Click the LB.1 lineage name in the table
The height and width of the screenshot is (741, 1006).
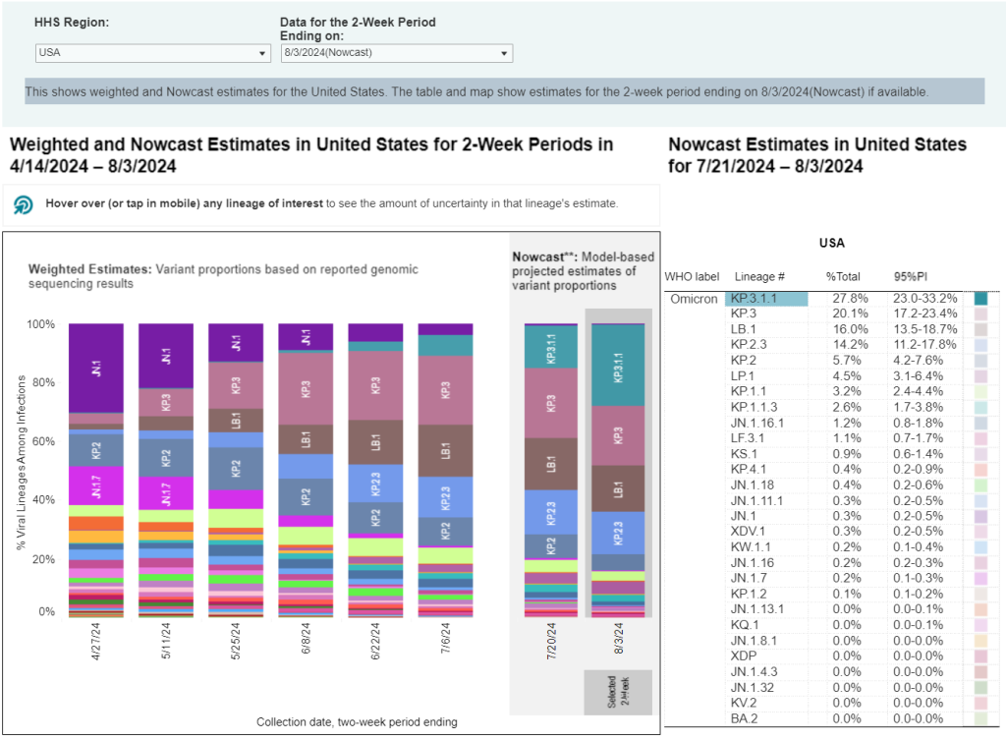[742, 329]
